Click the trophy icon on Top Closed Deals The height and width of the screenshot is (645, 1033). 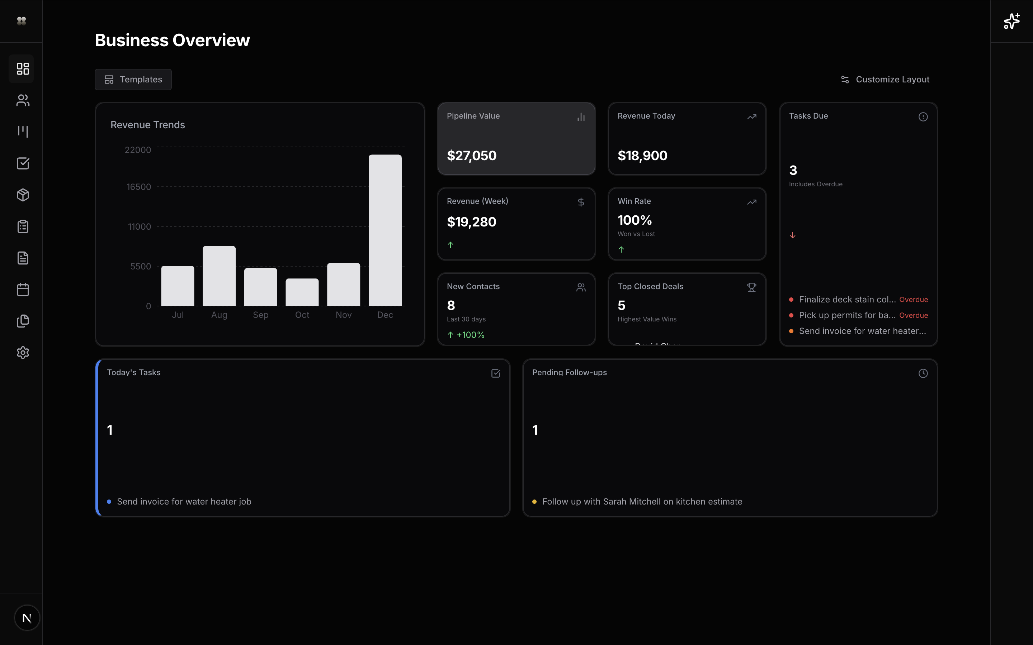751,287
